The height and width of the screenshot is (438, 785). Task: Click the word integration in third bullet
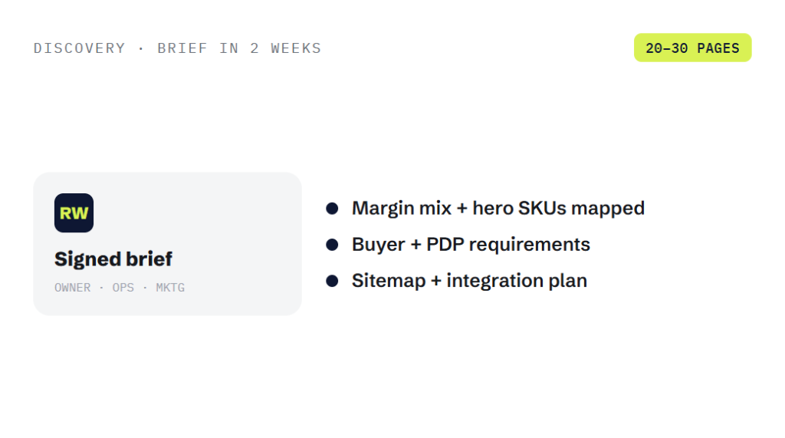pos(494,281)
